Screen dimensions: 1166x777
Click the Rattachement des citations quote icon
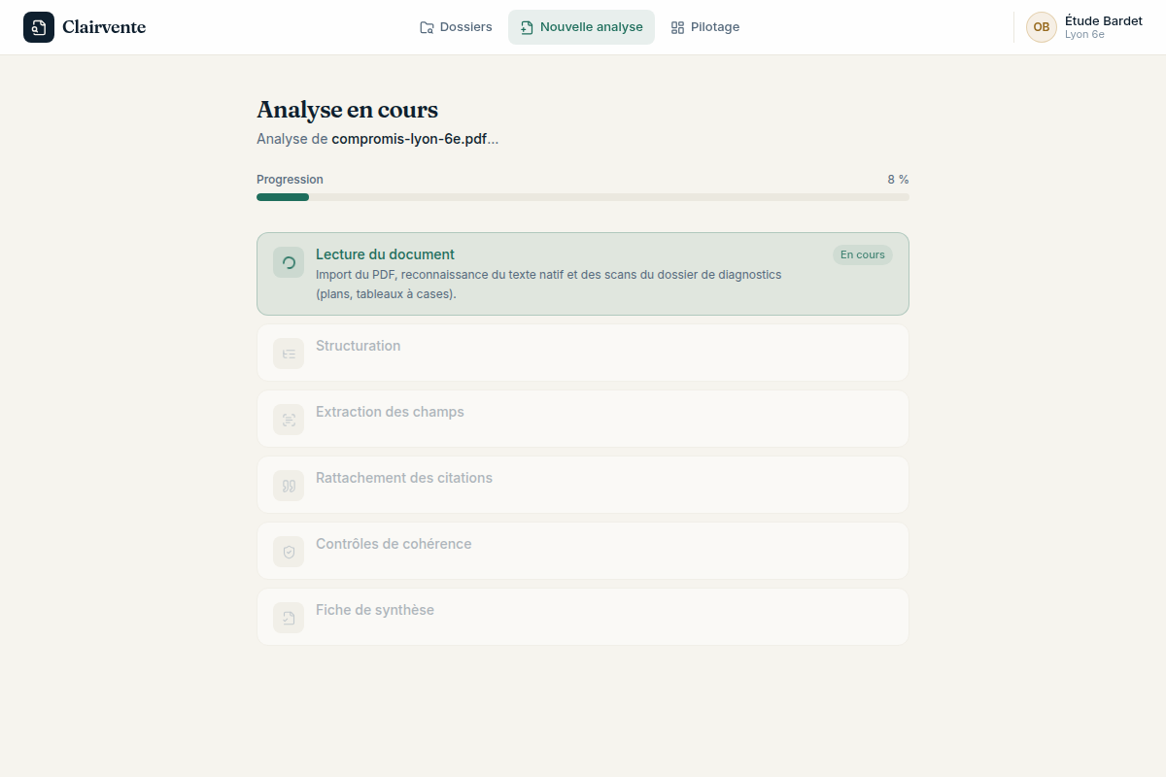289,486
